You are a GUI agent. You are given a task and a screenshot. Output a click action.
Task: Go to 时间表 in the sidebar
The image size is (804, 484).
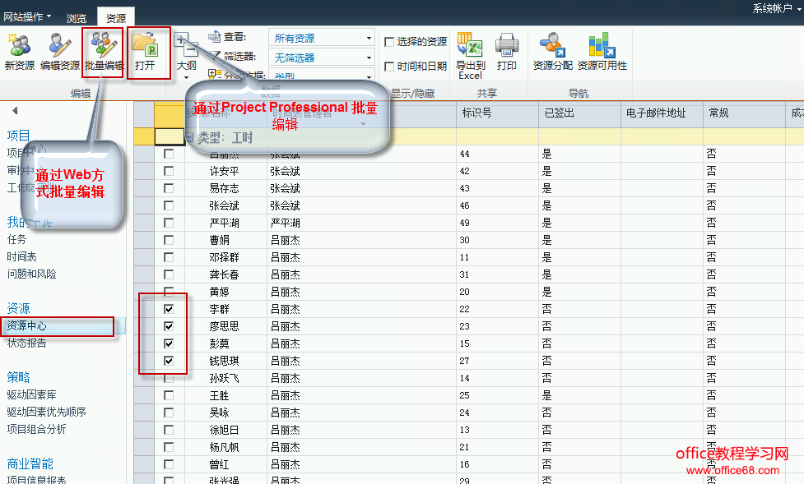[21, 256]
